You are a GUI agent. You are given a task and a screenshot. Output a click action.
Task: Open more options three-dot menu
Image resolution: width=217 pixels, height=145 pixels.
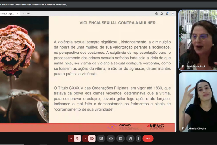click(139, 138)
